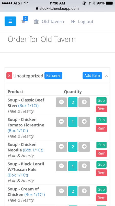Tap the stock-it.herokuapp.com address bar
The height and width of the screenshot is (206, 115).
(x=57, y=8)
